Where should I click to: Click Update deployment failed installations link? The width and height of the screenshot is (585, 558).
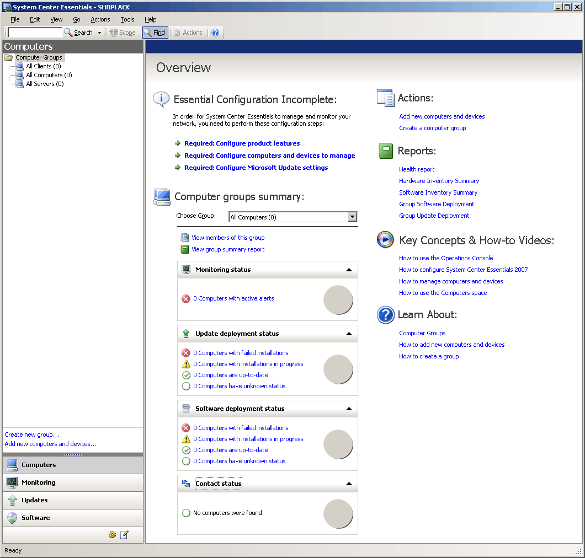coord(241,353)
